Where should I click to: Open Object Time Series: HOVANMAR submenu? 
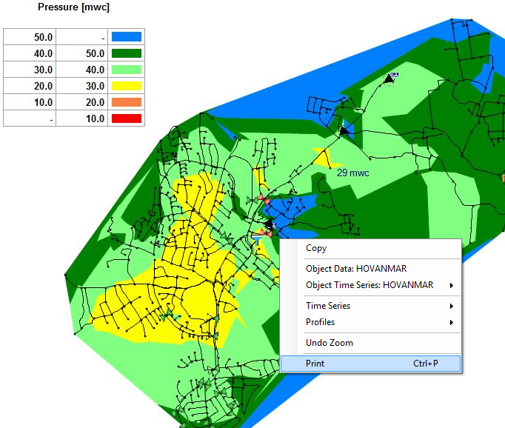click(x=369, y=285)
